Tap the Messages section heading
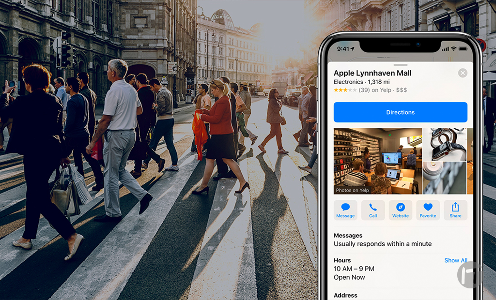The image size is (496, 300). [348, 236]
